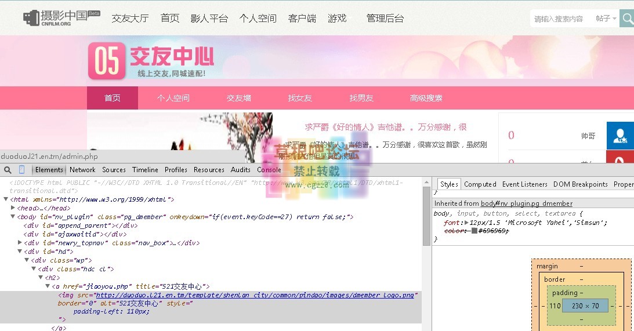Select the pink 首页 tab
634x331 pixels.
[113, 98]
